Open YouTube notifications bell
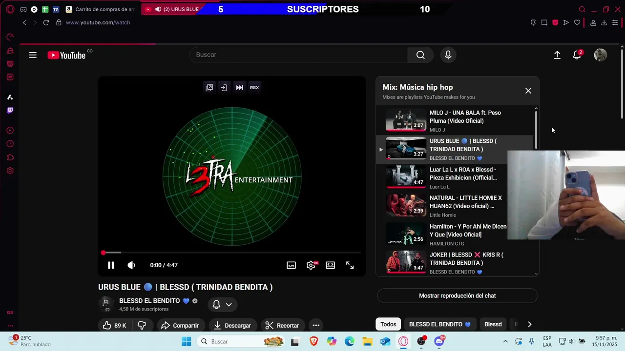This screenshot has width=625, height=351. click(577, 55)
